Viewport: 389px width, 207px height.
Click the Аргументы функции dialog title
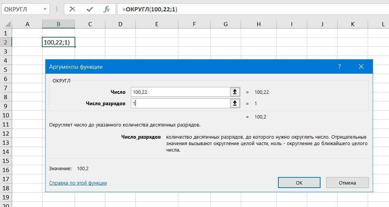pyautogui.click(x=76, y=67)
